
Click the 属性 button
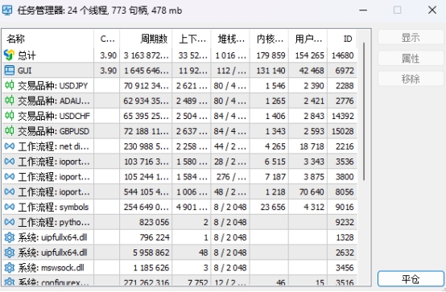(411, 58)
